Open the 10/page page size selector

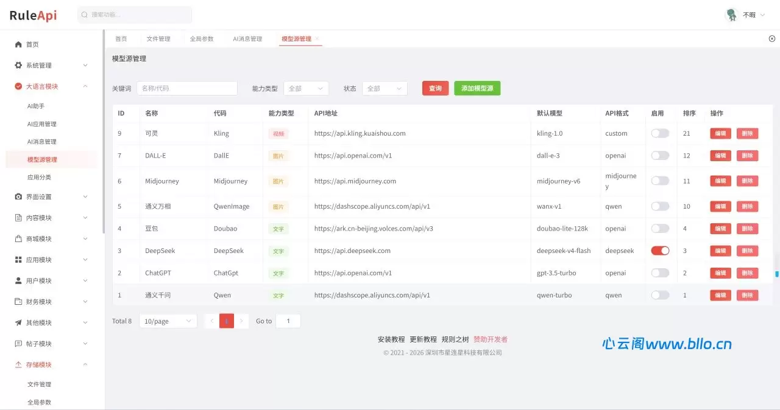click(x=168, y=321)
